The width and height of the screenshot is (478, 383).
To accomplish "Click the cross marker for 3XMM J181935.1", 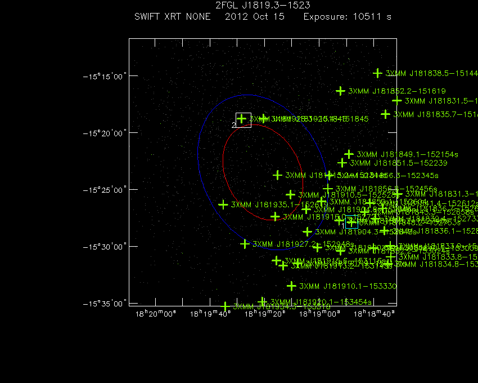I will tap(223, 204).
